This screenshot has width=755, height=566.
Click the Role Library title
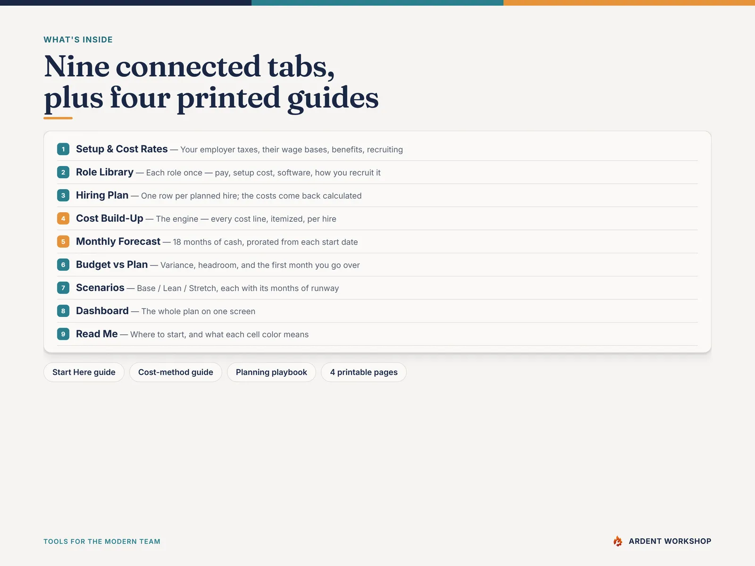[x=105, y=172]
